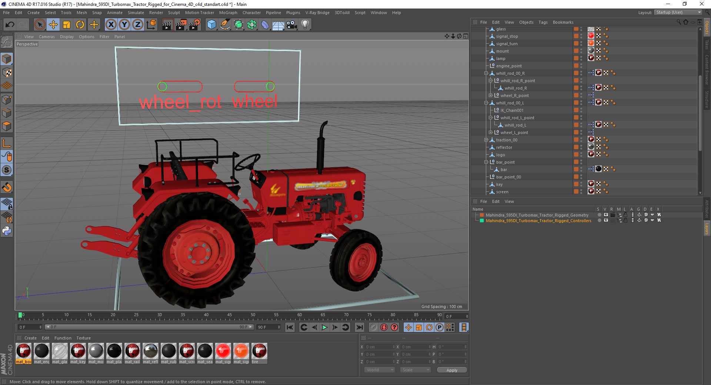Screen dimensions: 711x385
Task: Enable the Snap S icon
Action: [x=7, y=170]
